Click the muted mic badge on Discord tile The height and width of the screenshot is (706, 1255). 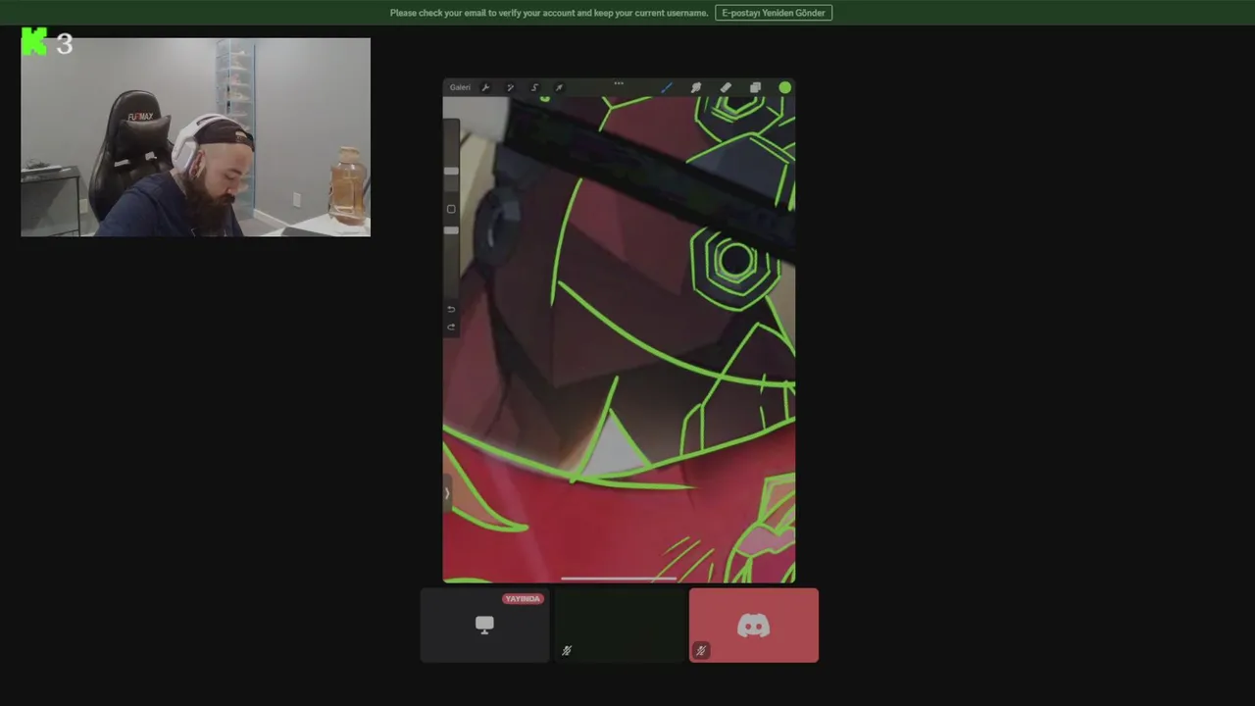pos(701,650)
